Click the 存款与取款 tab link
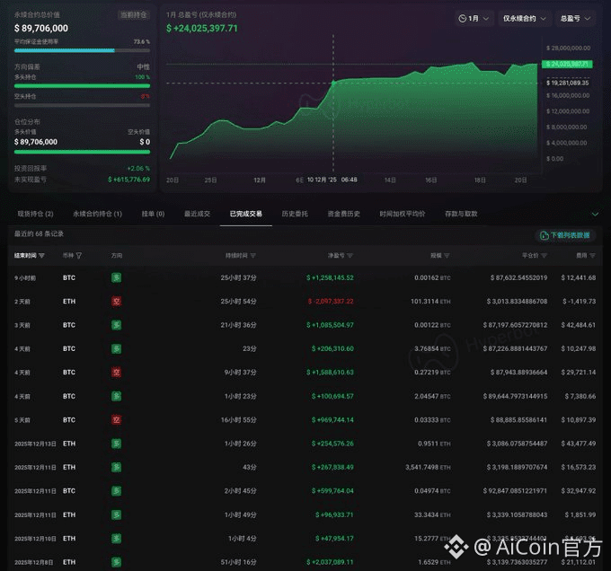Image resolution: width=611 pixels, height=571 pixels. (x=461, y=214)
